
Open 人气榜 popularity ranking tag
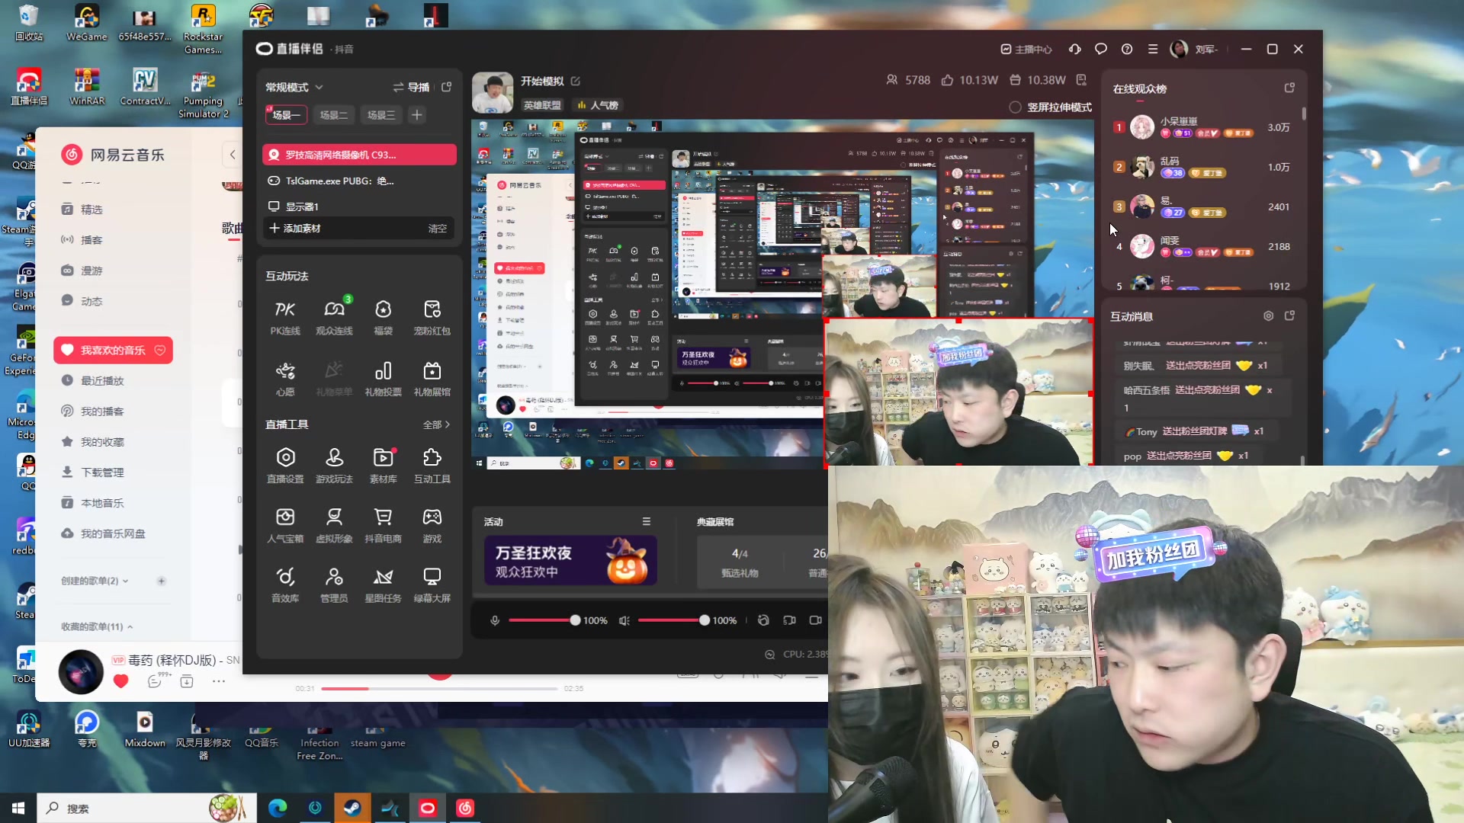tap(599, 105)
